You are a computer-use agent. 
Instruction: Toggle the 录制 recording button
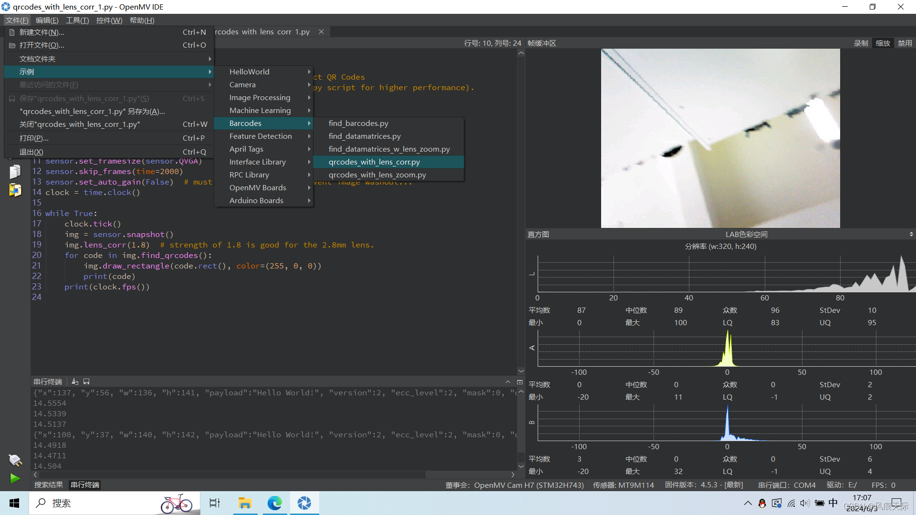tap(861, 43)
